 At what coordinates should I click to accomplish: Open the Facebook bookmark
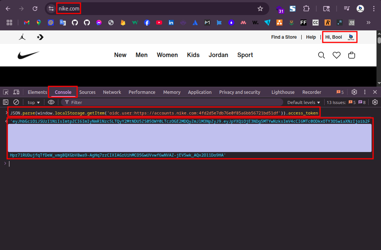(x=147, y=23)
